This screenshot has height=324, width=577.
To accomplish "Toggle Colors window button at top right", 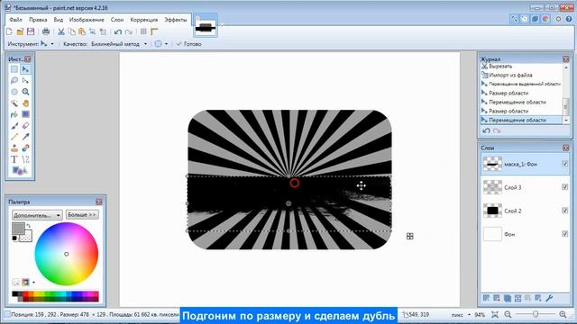I will (545, 19).
